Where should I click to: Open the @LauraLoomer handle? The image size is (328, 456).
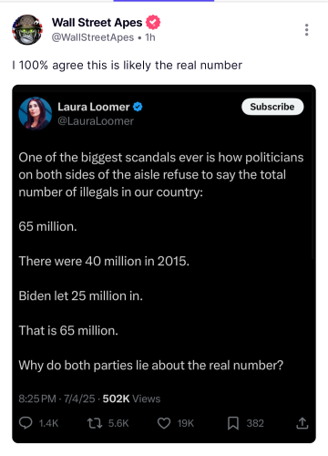pos(96,121)
